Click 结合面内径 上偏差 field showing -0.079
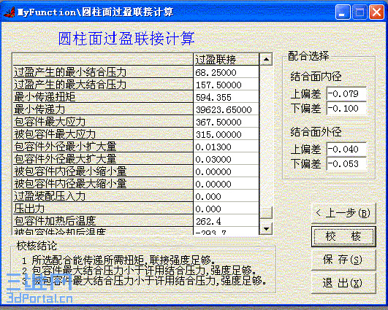 [x=346, y=93]
